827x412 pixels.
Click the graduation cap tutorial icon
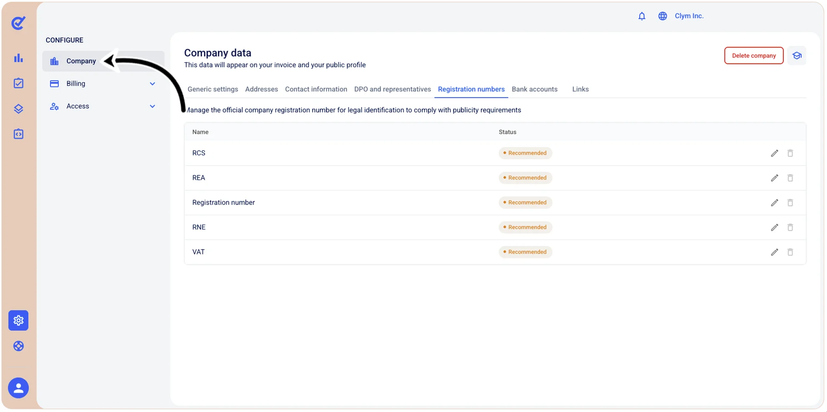click(797, 56)
